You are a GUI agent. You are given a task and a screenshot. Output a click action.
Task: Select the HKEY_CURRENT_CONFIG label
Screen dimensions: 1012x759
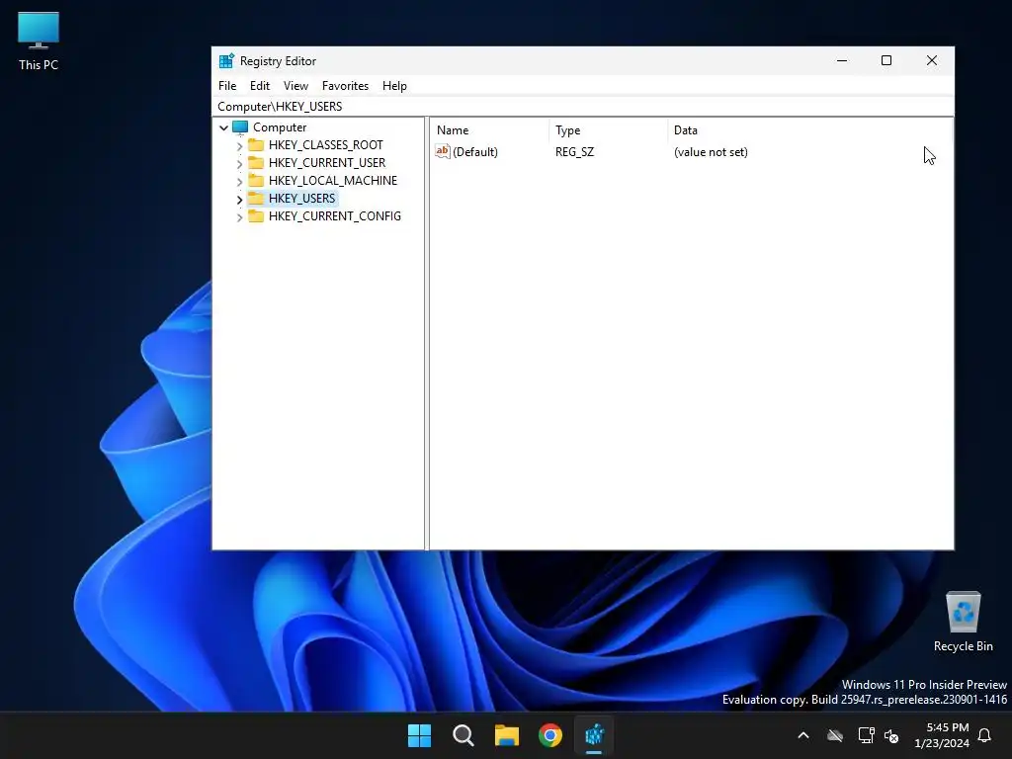click(x=335, y=216)
